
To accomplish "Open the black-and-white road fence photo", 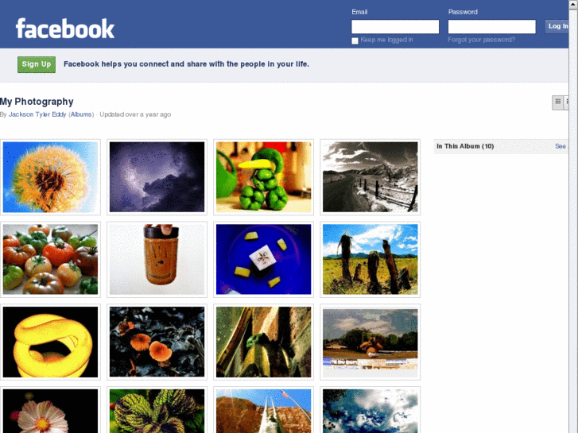I will [x=370, y=177].
